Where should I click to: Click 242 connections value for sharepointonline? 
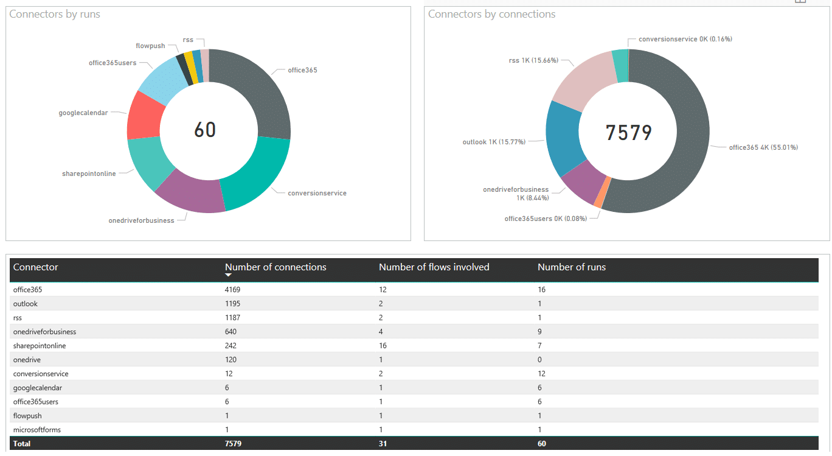[x=231, y=346]
